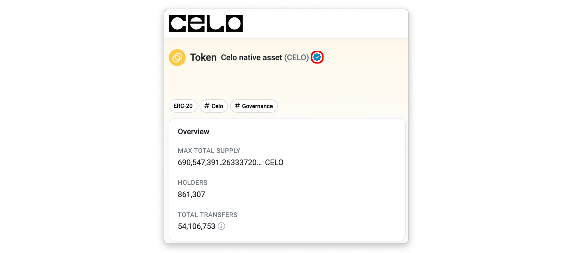Click the HOLDERS label

point(192,183)
